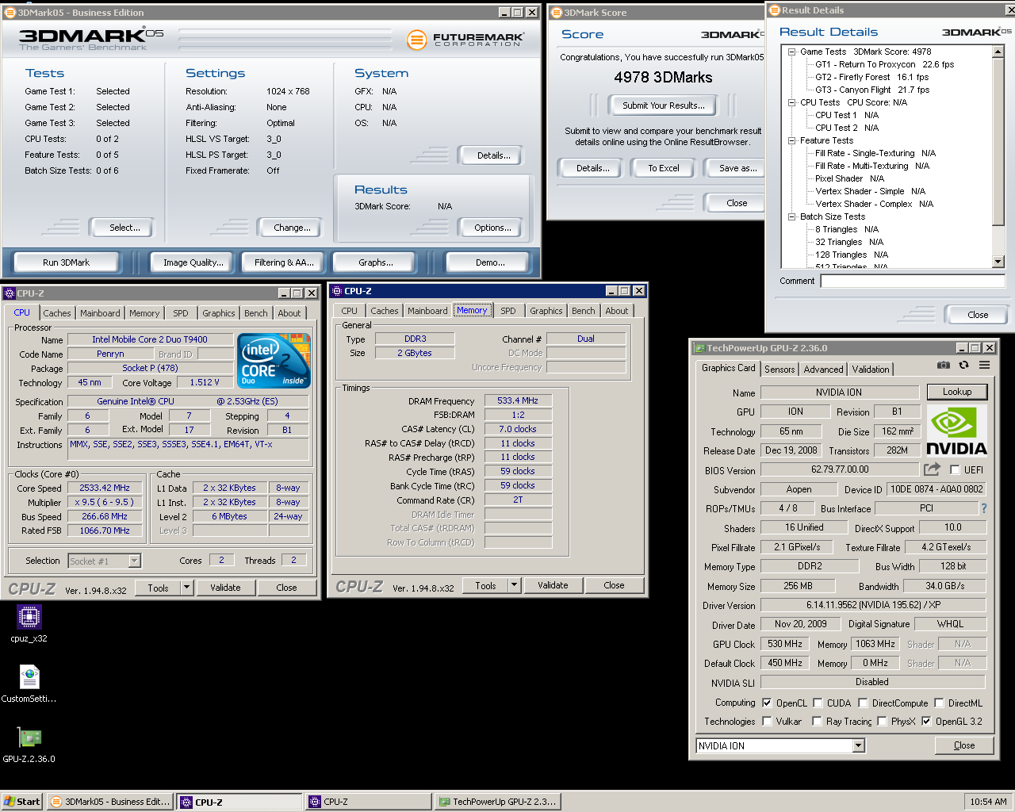Open the Socket #1 selection dropdown
Image resolution: width=1015 pixels, height=812 pixels.
pyautogui.click(x=134, y=561)
